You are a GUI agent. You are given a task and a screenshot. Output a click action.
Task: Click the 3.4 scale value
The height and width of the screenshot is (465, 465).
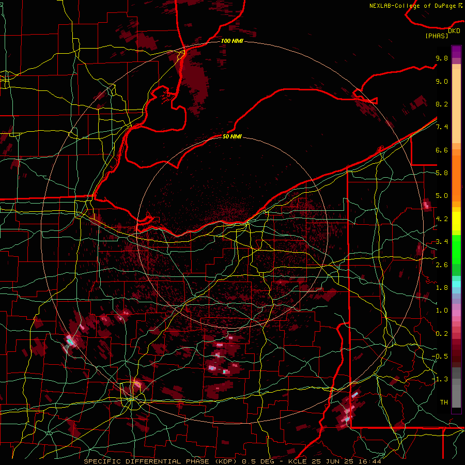pyautogui.click(x=442, y=242)
